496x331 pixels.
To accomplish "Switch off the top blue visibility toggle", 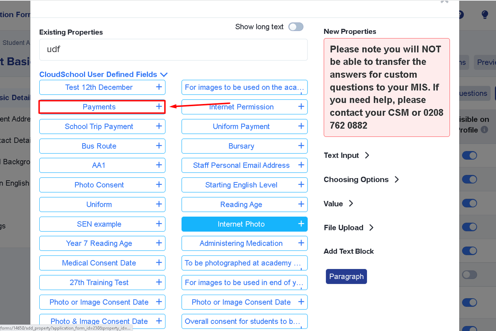I will tap(469, 155).
